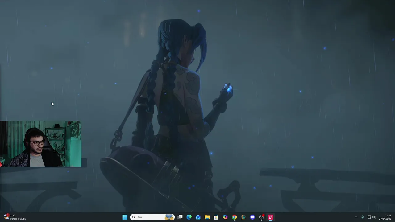
Task: Open Microsoft Store from the taskbar
Action: coord(216,217)
